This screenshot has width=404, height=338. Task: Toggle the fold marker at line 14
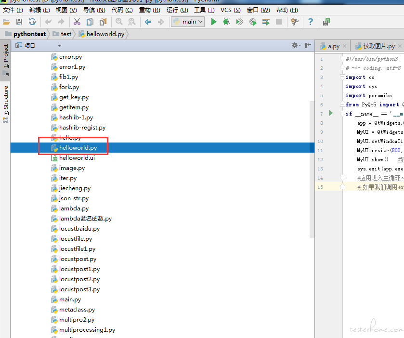coord(342,178)
